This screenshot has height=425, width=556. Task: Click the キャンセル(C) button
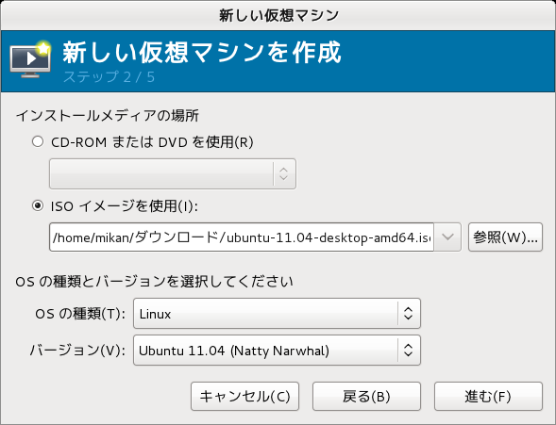[245, 397]
